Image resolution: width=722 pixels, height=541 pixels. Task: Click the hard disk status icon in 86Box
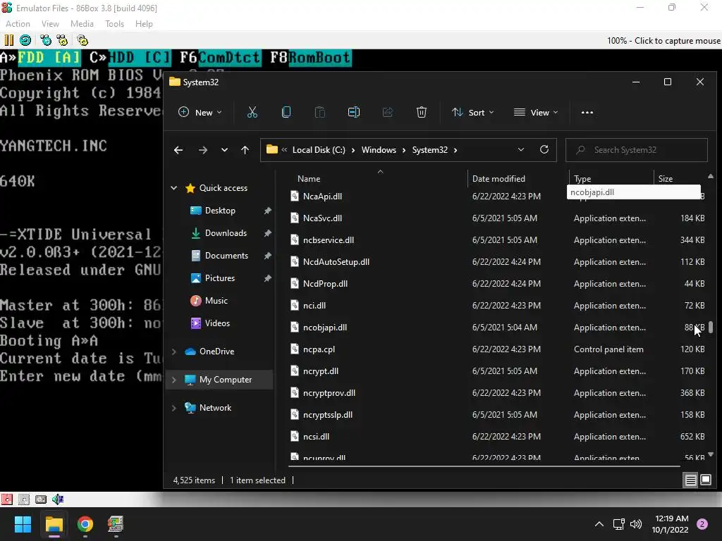pos(40,499)
